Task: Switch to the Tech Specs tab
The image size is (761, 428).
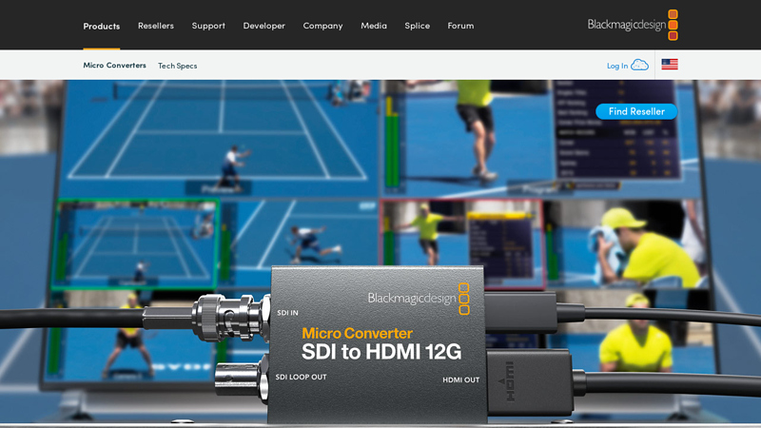Action: (x=177, y=66)
